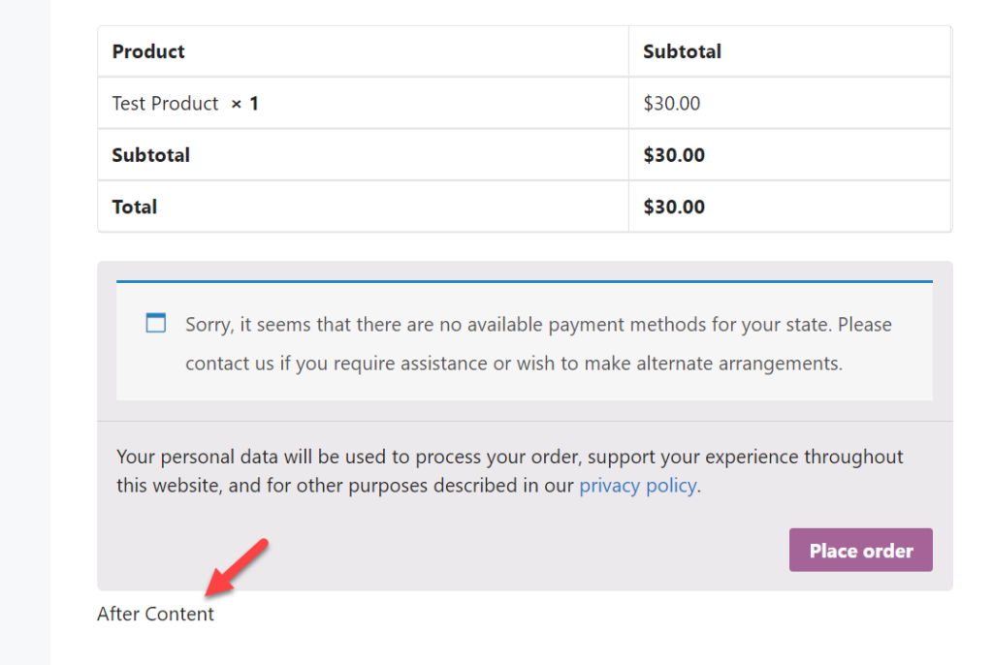The width and height of the screenshot is (993, 665).
Task: Click the Subtotal column header
Action: 682,51
